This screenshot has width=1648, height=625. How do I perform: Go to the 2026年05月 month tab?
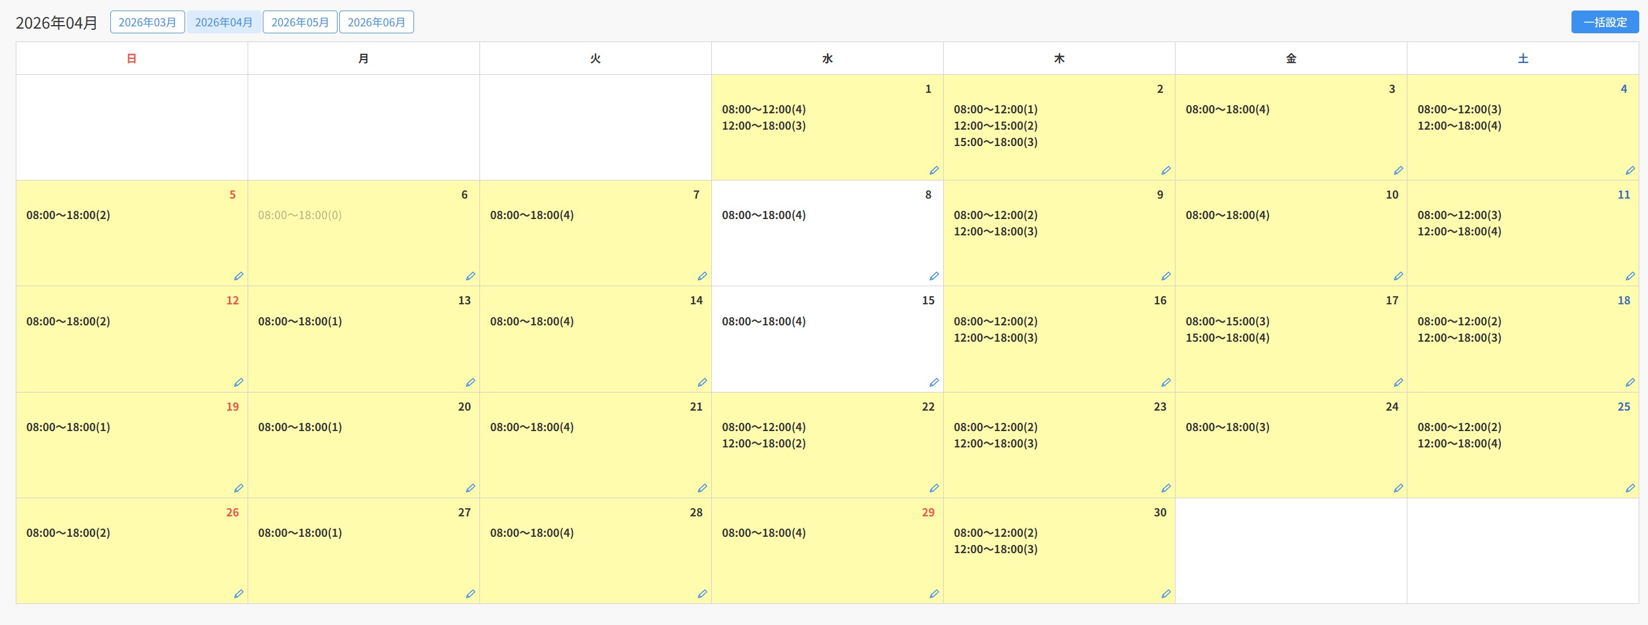[300, 22]
